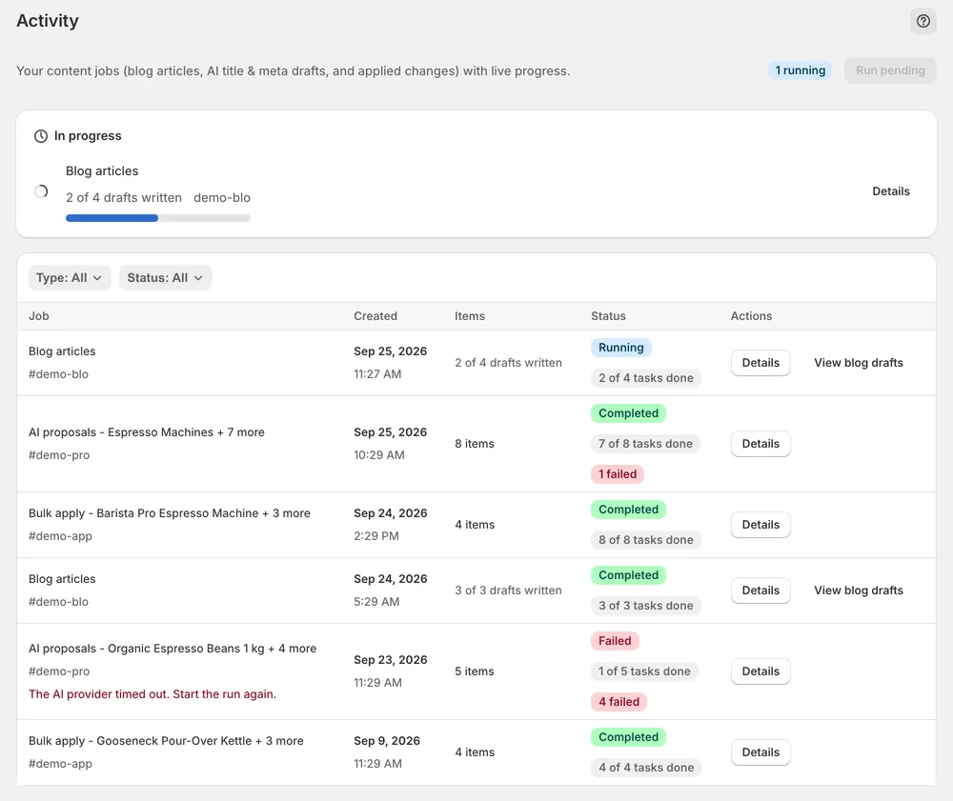Image resolution: width=953 pixels, height=801 pixels.
Task: Select Bulk apply - Barista Pro Espresso Machine row title
Action: click(x=170, y=513)
